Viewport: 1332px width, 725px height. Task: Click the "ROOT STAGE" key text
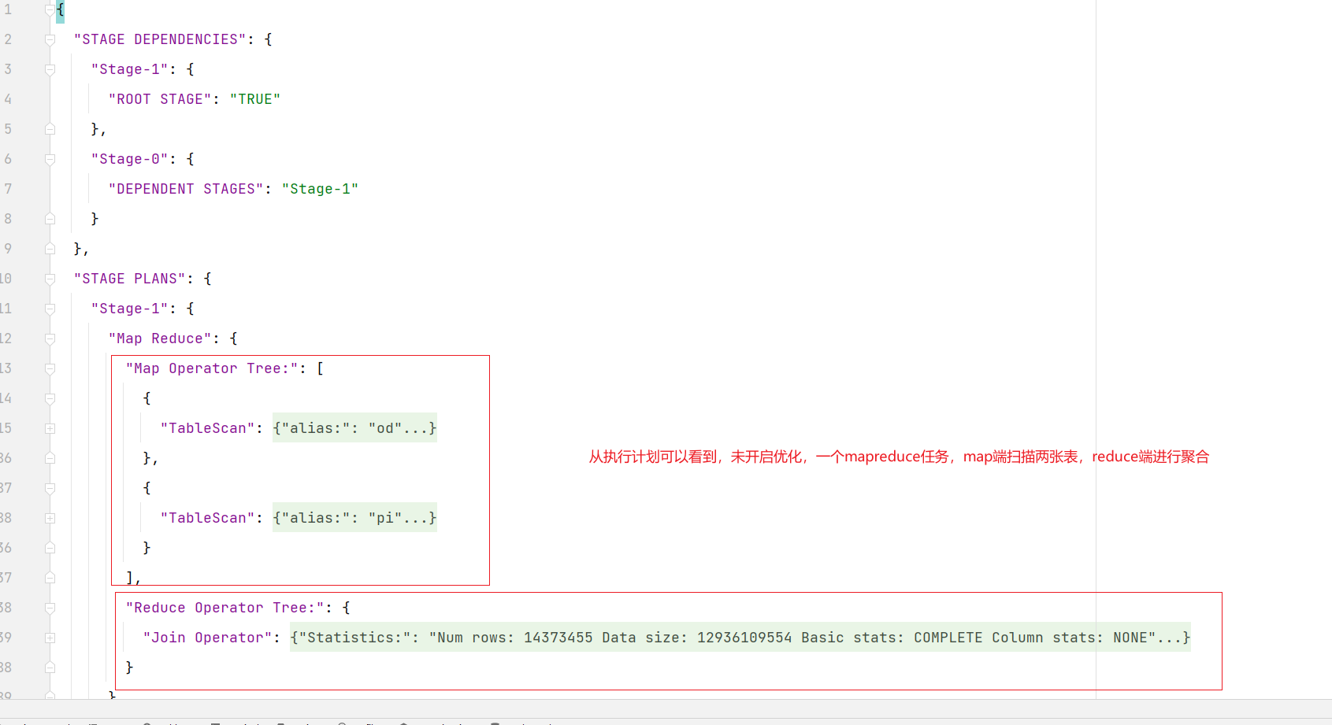tap(160, 99)
